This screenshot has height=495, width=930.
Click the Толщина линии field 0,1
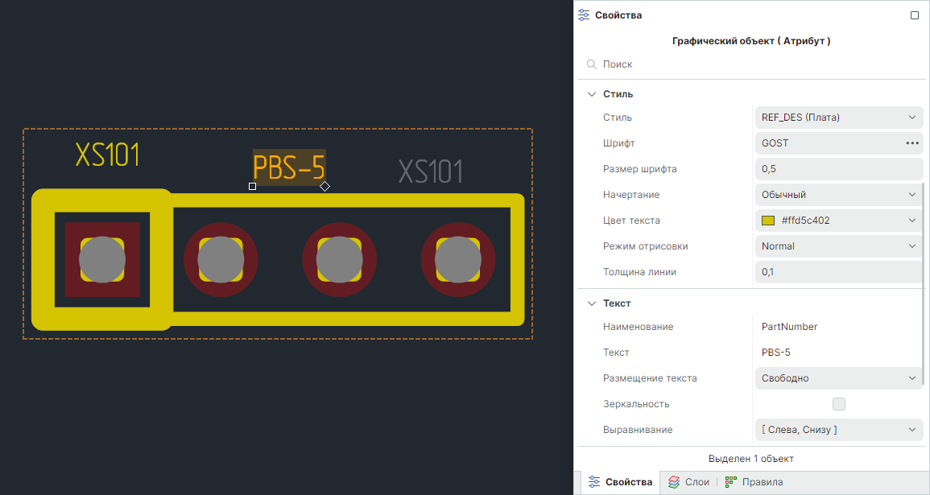(839, 272)
